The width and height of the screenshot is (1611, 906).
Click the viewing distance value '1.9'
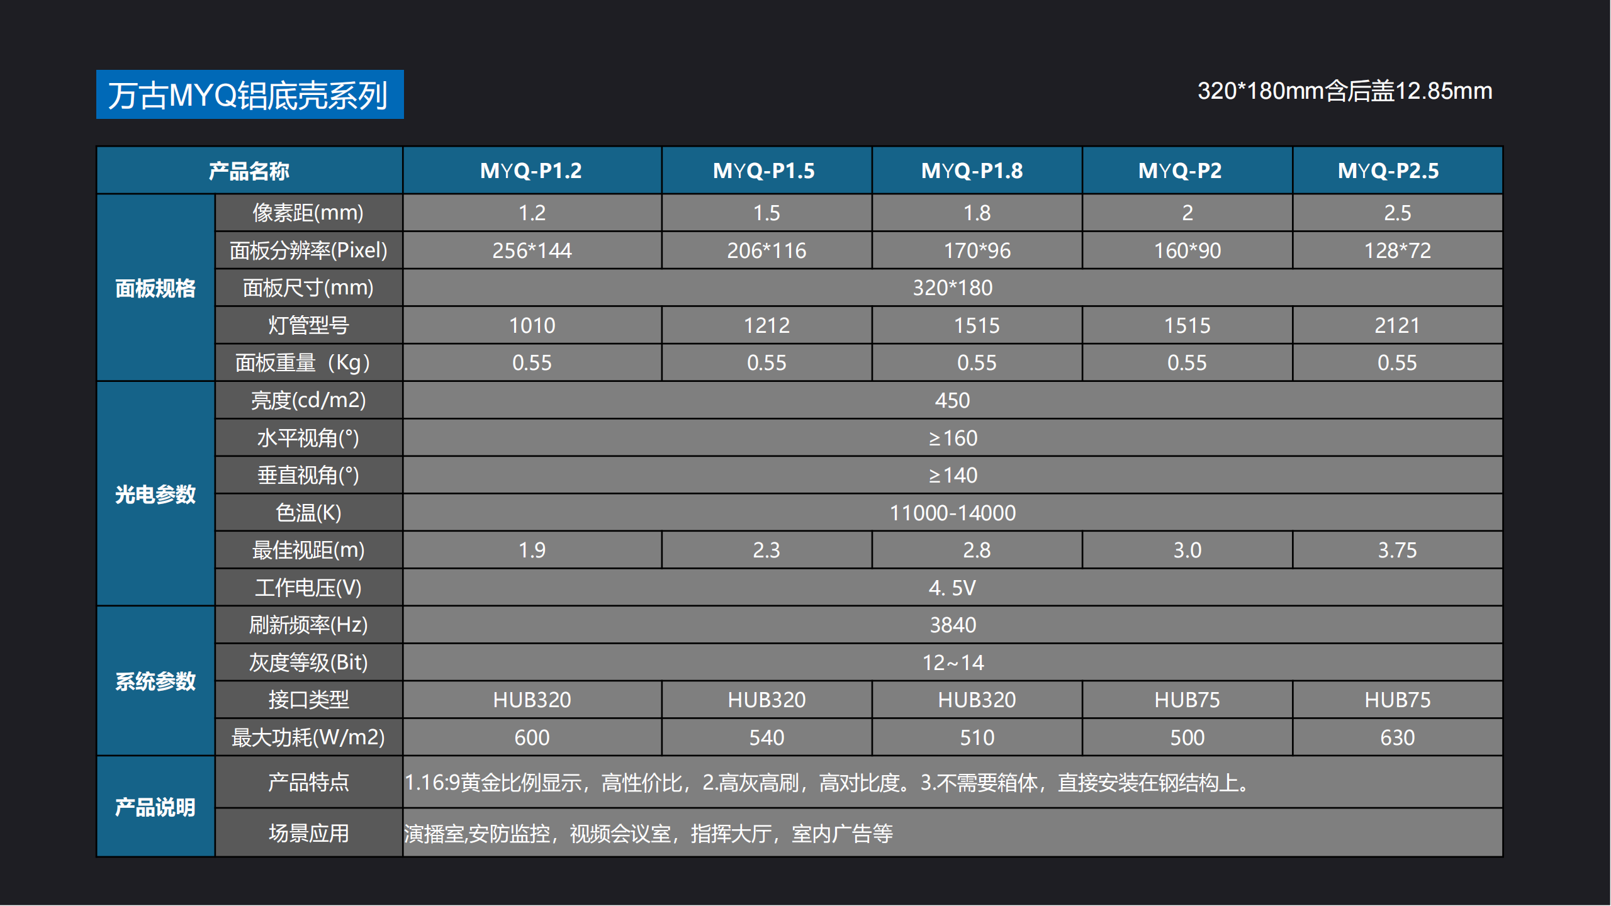tap(532, 550)
